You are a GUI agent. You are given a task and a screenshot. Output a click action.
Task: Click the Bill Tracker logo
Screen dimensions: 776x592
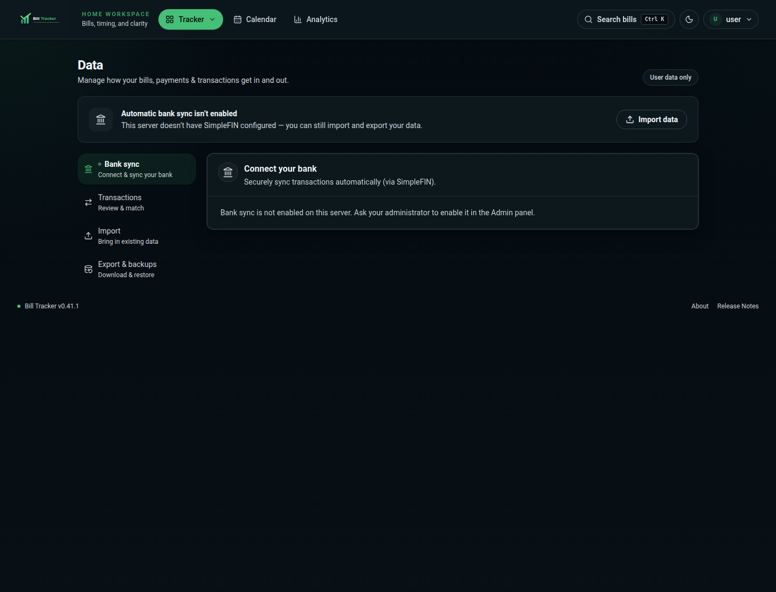(x=39, y=19)
